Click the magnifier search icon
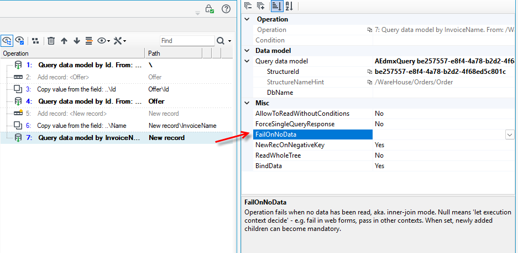 pyautogui.click(x=221, y=41)
